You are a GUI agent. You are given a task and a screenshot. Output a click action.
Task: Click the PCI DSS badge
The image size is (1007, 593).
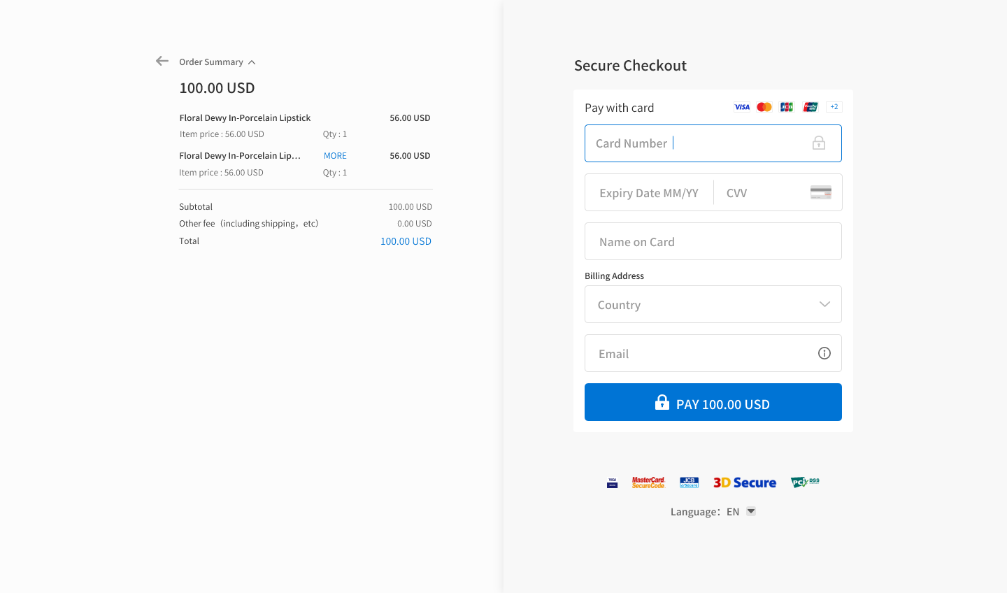tap(805, 482)
